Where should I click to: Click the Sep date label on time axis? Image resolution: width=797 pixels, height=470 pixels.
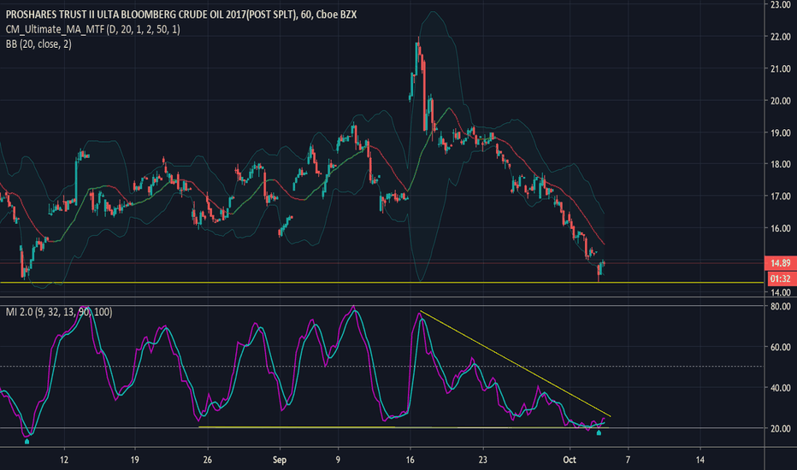point(280,460)
